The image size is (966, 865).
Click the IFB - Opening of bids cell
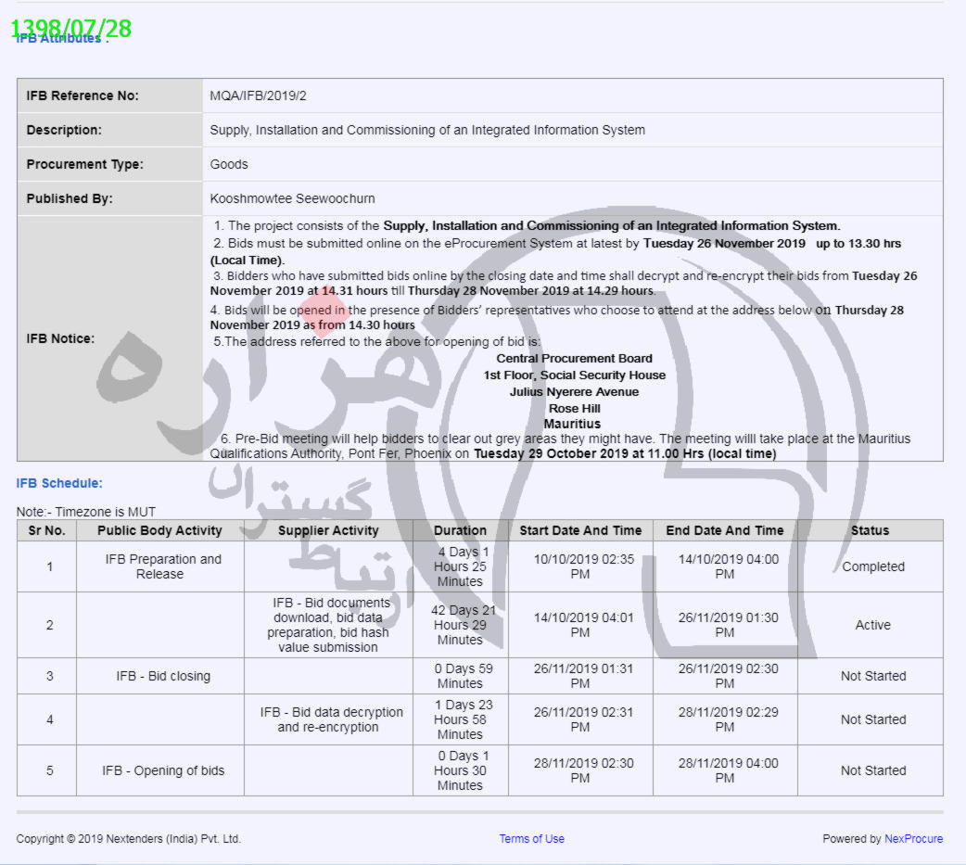[x=163, y=770]
